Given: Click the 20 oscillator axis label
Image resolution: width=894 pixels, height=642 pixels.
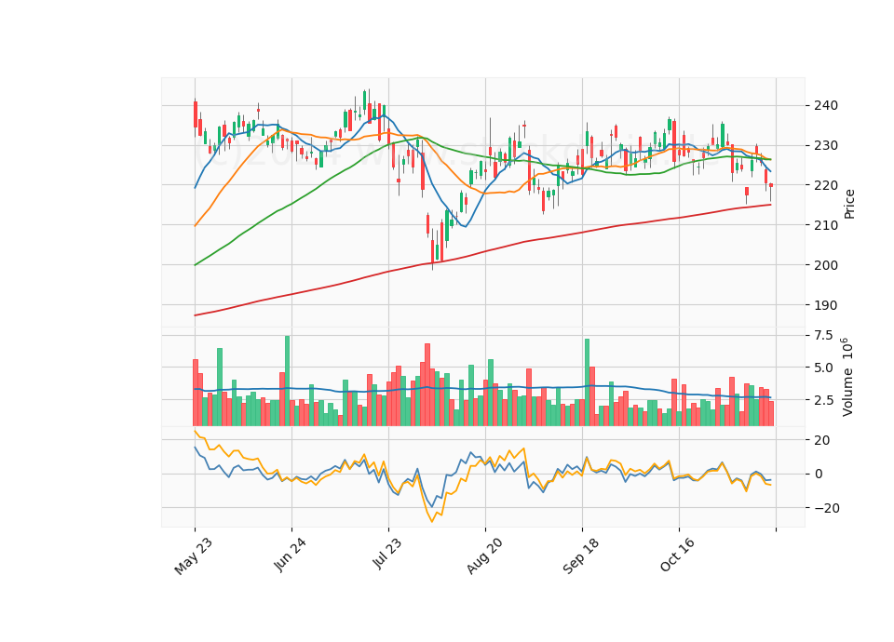Looking at the screenshot, I should point(822,440).
